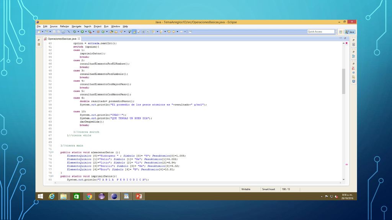Image resolution: width=392 pixels, height=220 pixels.
Task: Open the minimized Declaration view icon
Action: [x=353, y=77]
